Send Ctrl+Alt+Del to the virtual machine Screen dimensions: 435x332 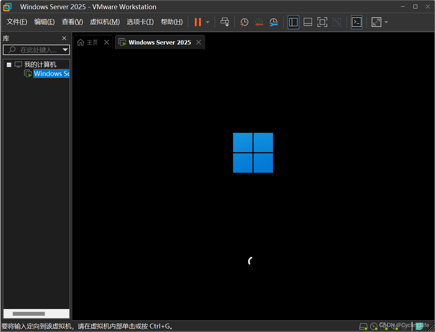pos(225,22)
